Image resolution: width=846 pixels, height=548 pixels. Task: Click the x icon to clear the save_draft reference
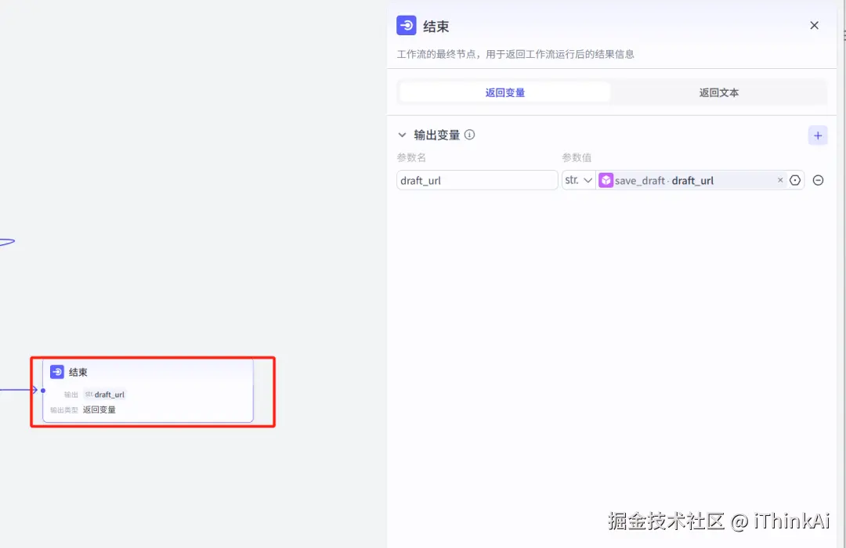coord(779,180)
